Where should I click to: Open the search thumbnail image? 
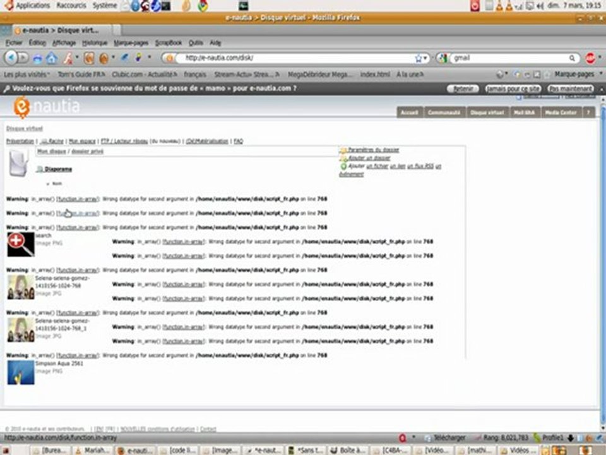(x=21, y=244)
